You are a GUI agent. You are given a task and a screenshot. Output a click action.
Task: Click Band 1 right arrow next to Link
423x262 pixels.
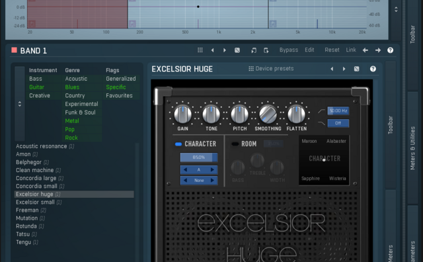point(377,50)
